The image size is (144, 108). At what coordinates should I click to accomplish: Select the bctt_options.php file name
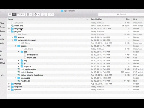[28, 69]
